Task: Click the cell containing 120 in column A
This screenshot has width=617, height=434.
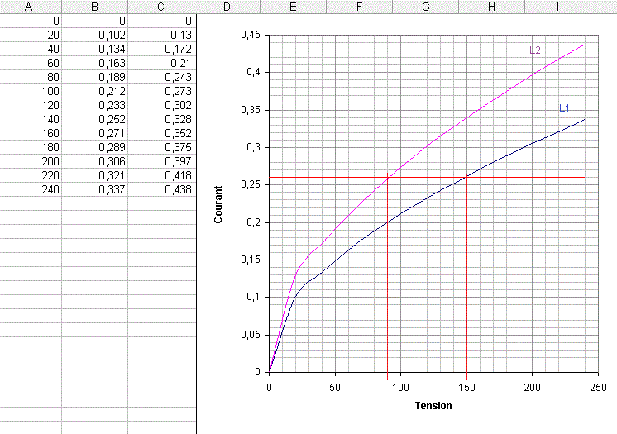Action: (x=31, y=105)
